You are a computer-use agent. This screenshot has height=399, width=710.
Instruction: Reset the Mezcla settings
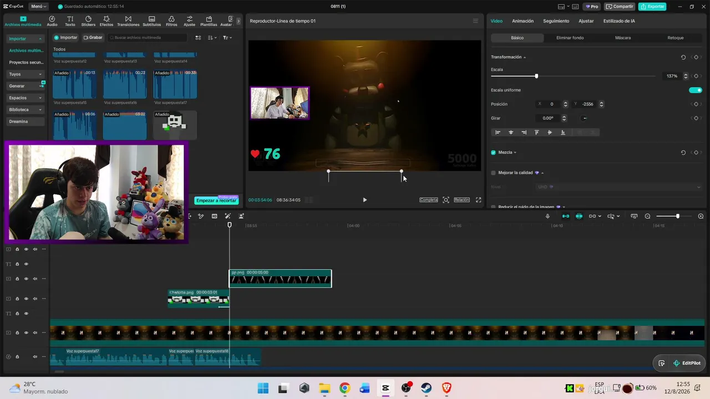tap(683, 152)
